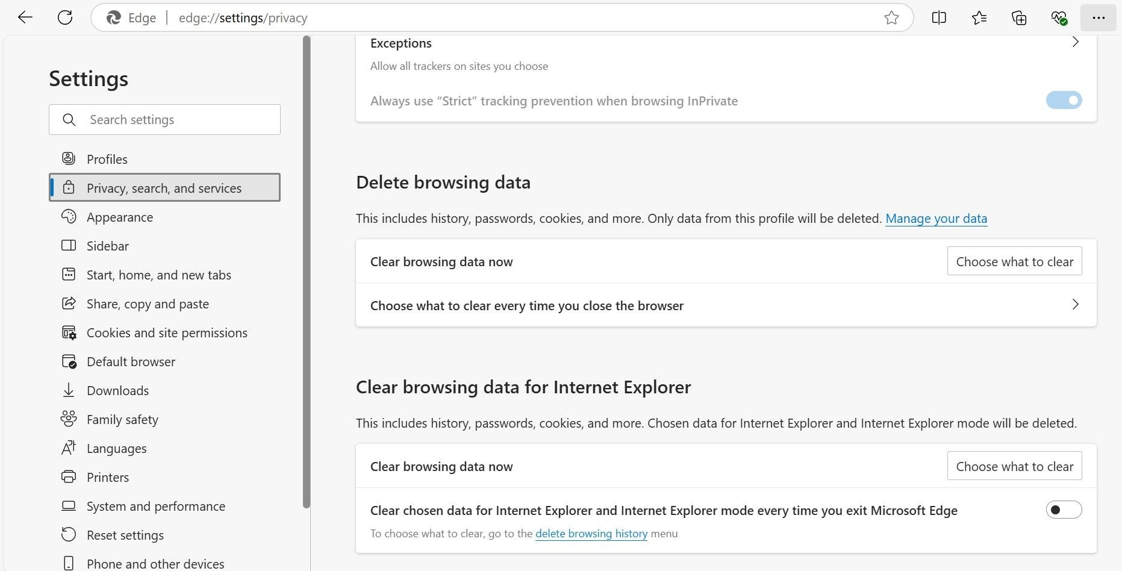Open the Sidebar settings page

(x=164, y=246)
